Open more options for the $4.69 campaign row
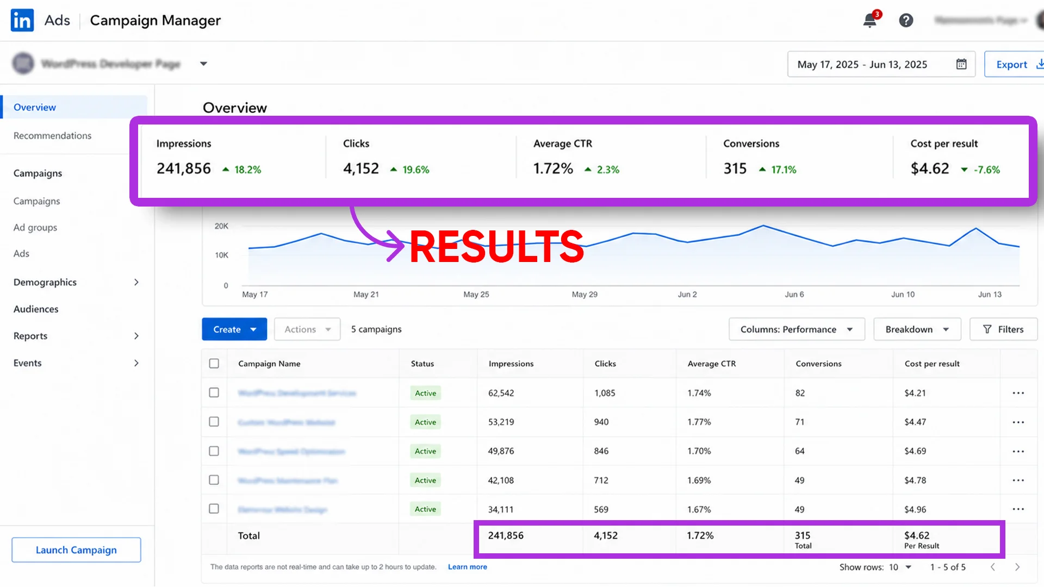Viewport: 1044px width, 587px height. [x=1018, y=451]
